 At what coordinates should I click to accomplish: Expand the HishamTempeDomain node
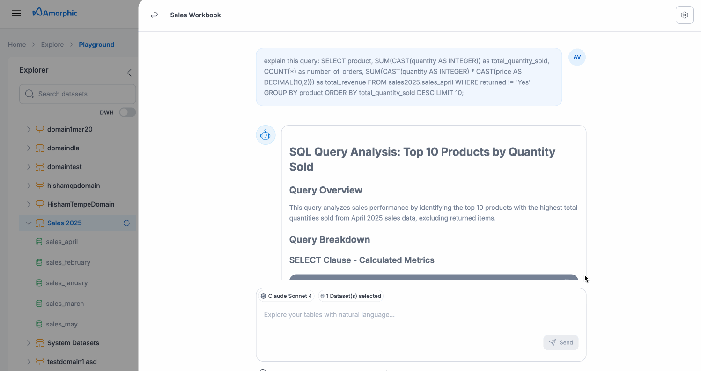(x=29, y=204)
